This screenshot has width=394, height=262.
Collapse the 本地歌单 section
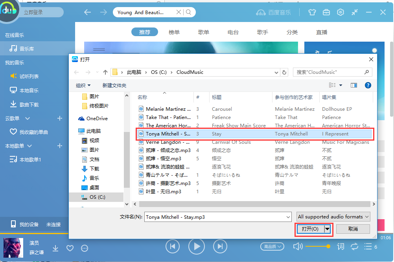[x=29, y=146]
